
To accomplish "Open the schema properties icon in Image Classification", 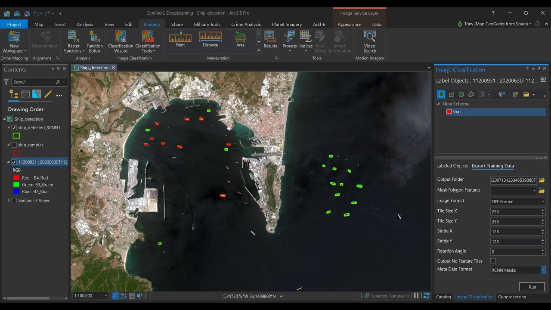I will click(x=516, y=94).
